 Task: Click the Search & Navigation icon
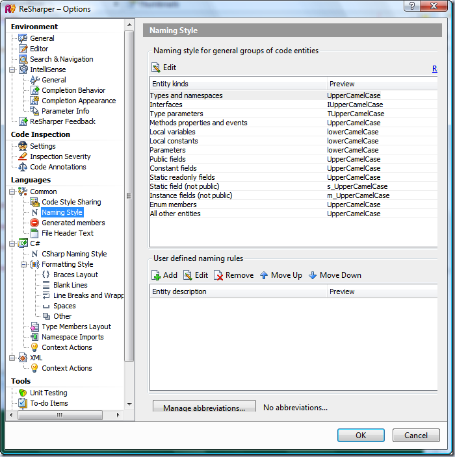(23, 59)
